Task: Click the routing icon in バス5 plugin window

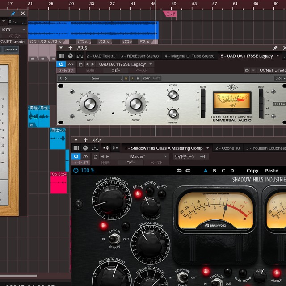Action: pos(80,56)
